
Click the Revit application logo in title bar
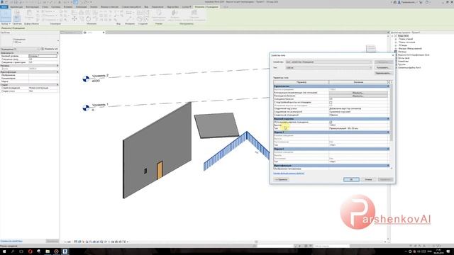click(2, 2)
